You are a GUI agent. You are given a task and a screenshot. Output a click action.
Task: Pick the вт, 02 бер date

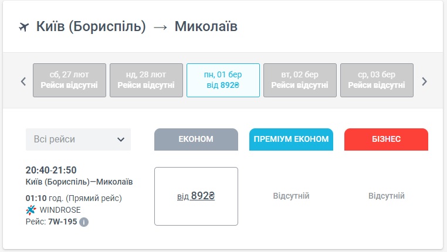pos(300,80)
